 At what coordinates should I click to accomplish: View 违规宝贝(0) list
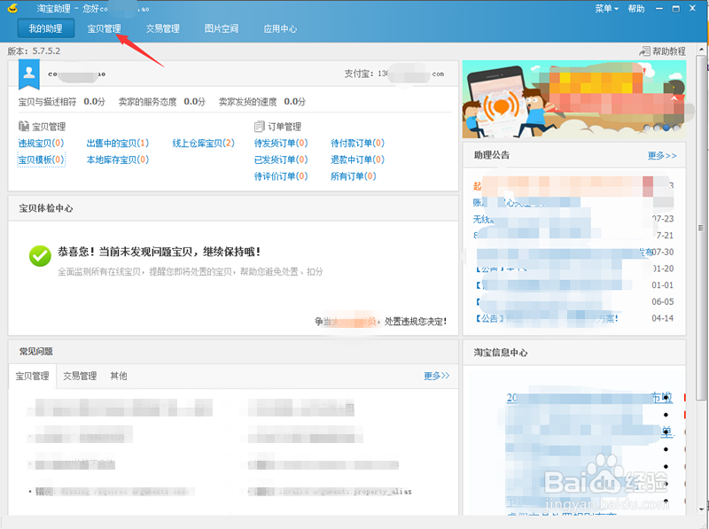coord(41,144)
